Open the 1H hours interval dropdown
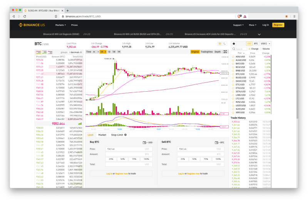The image size is (308, 201). [103, 52]
